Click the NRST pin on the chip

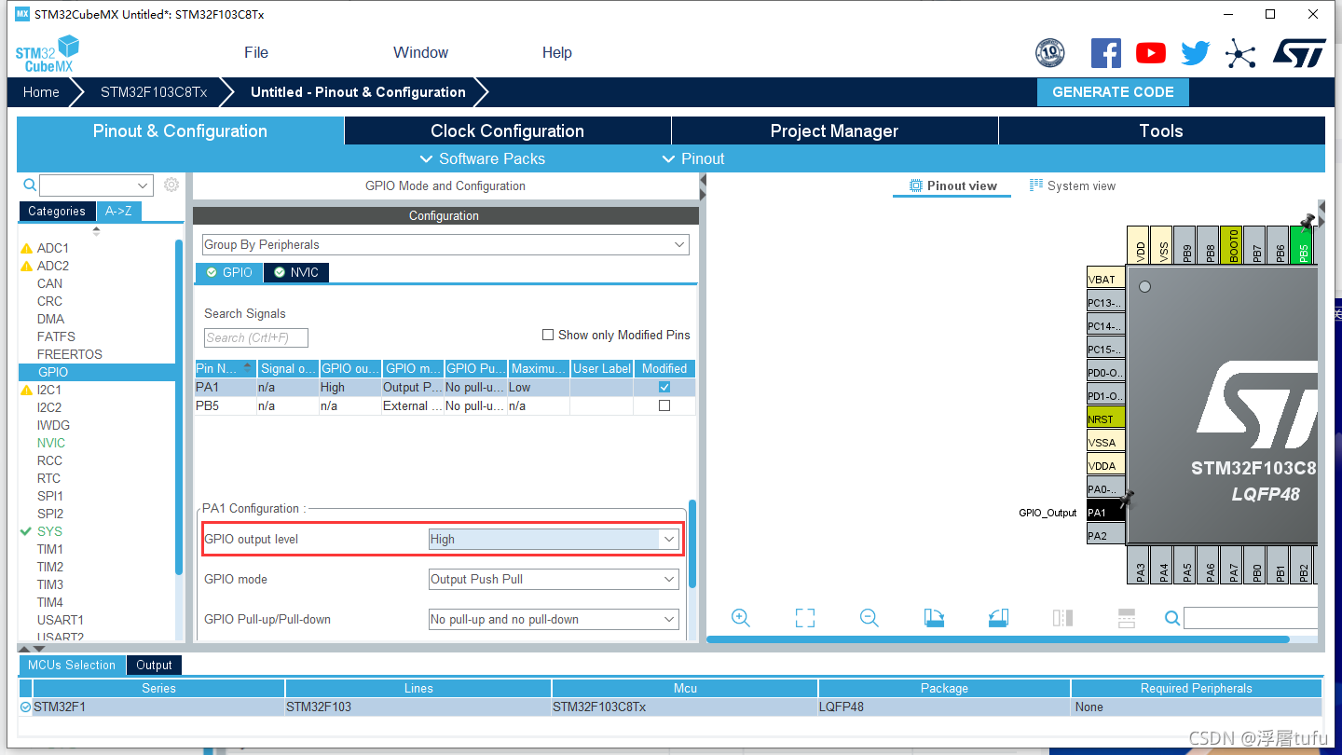1106,419
